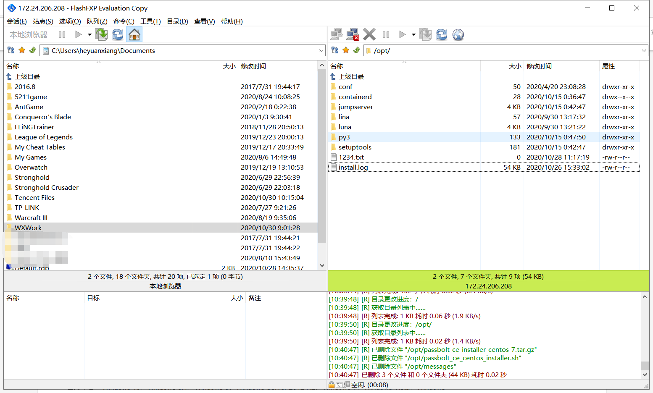Screen dimensions: 653x393
Task: Open the 目录(D) menu
Action: coord(177,21)
